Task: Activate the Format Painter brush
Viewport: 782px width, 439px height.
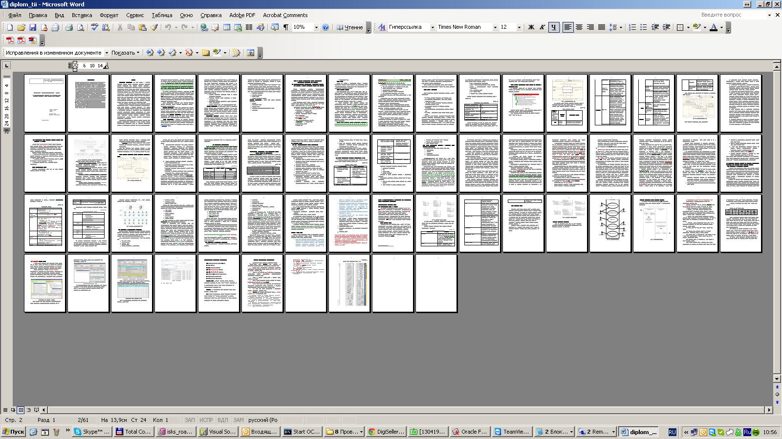Action: [x=154, y=27]
